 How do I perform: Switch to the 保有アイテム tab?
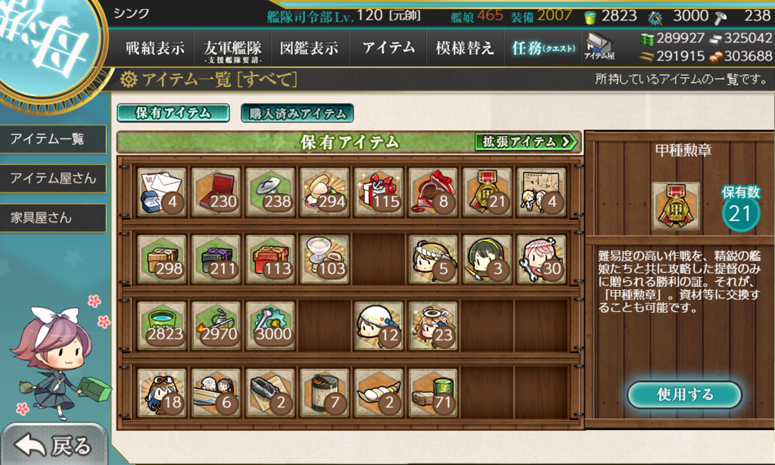(173, 113)
